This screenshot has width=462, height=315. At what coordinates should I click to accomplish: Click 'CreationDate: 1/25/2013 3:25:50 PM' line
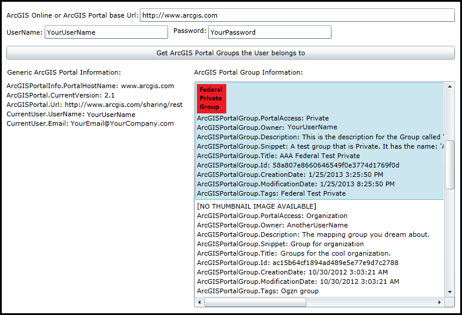pyautogui.click(x=290, y=175)
